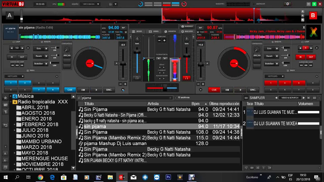Image resolution: width=324 pixels, height=182 pixels.
Task: Trigger deck A hotcue pad 1
Action: pyautogui.click(x=11, y=83)
